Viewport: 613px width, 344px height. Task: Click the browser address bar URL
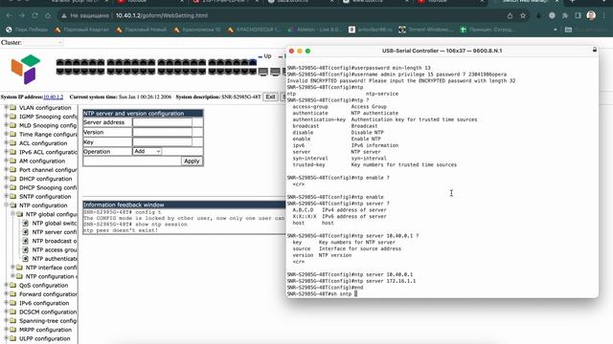click(x=162, y=15)
